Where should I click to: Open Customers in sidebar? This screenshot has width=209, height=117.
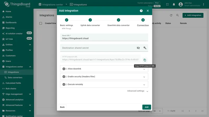17,56
